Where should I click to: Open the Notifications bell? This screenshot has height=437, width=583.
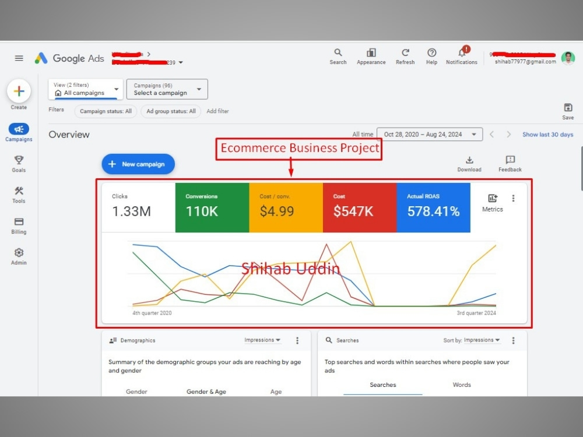point(461,56)
